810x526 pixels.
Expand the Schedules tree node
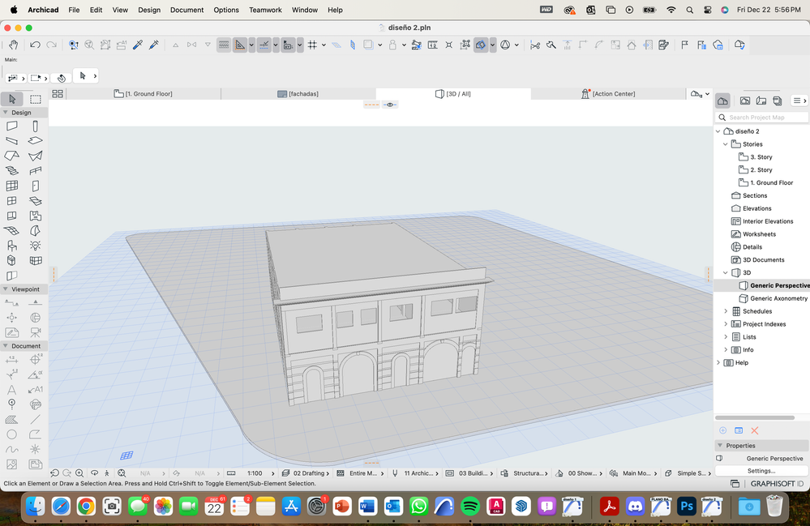[726, 311]
